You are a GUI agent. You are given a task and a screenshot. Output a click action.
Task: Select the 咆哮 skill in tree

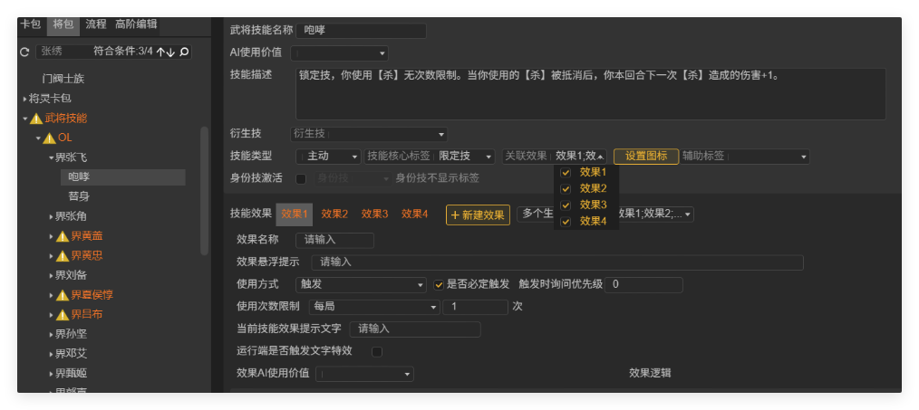pos(123,177)
